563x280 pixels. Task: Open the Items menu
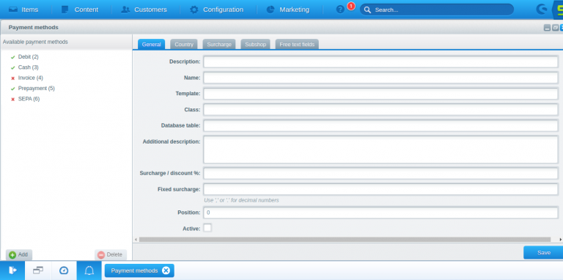(23, 10)
